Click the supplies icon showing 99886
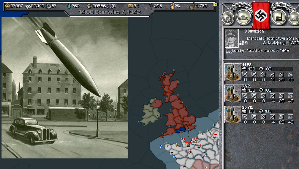This screenshot has height=169, width=299. click(89, 6)
